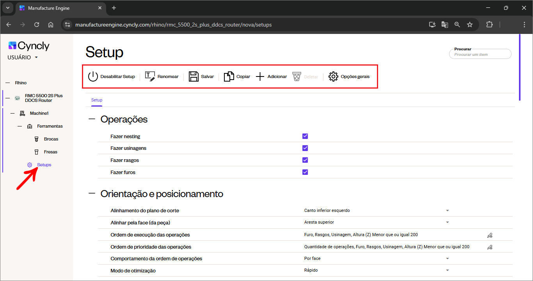Open the USUÁRIO user menu
The width and height of the screenshot is (533, 281).
tap(23, 57)
